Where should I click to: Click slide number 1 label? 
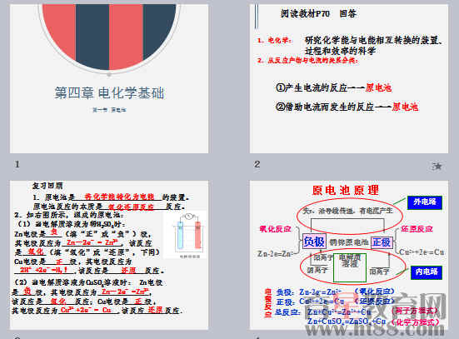[x=17, y=164]
